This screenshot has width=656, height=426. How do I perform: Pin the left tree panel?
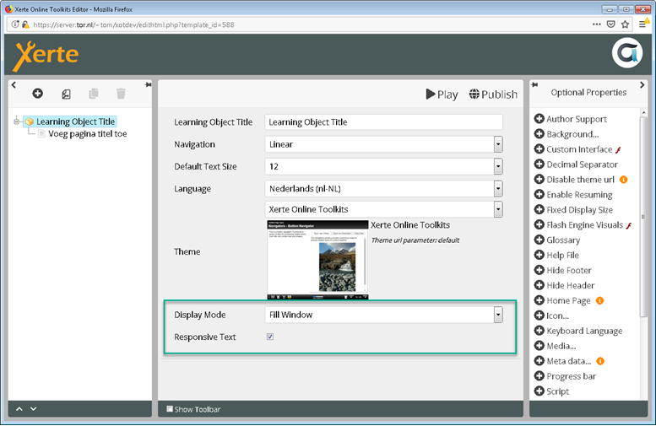148,84
